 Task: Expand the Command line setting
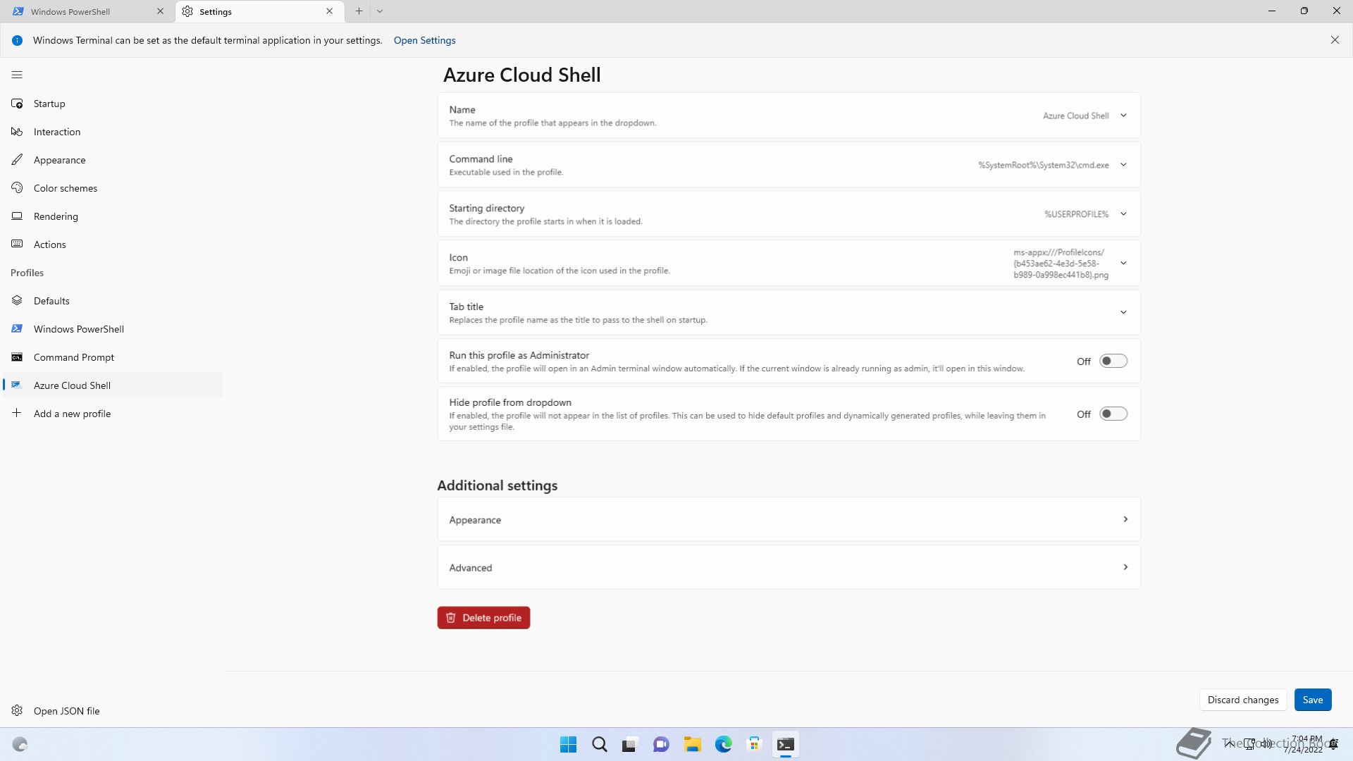click(789, 165)
